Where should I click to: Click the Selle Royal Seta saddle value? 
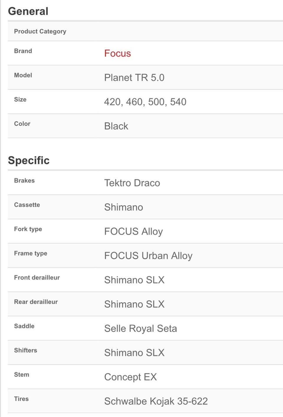pos(141,329)
